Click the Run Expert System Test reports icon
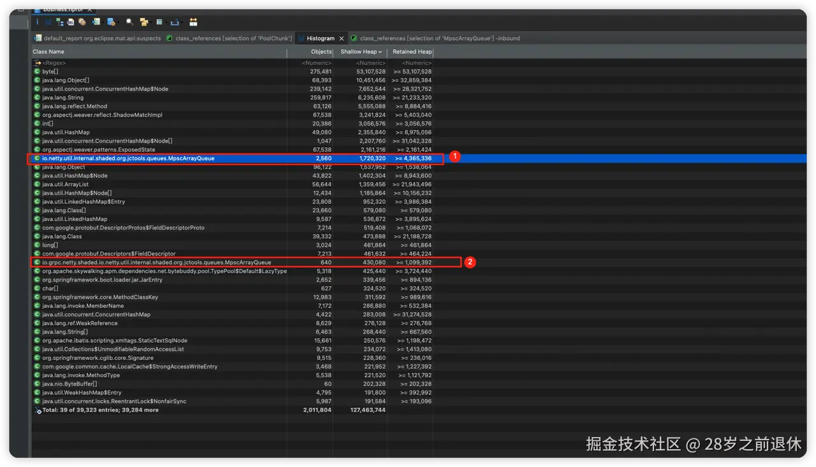Viewport: 816px width, 467px height. 96,22
